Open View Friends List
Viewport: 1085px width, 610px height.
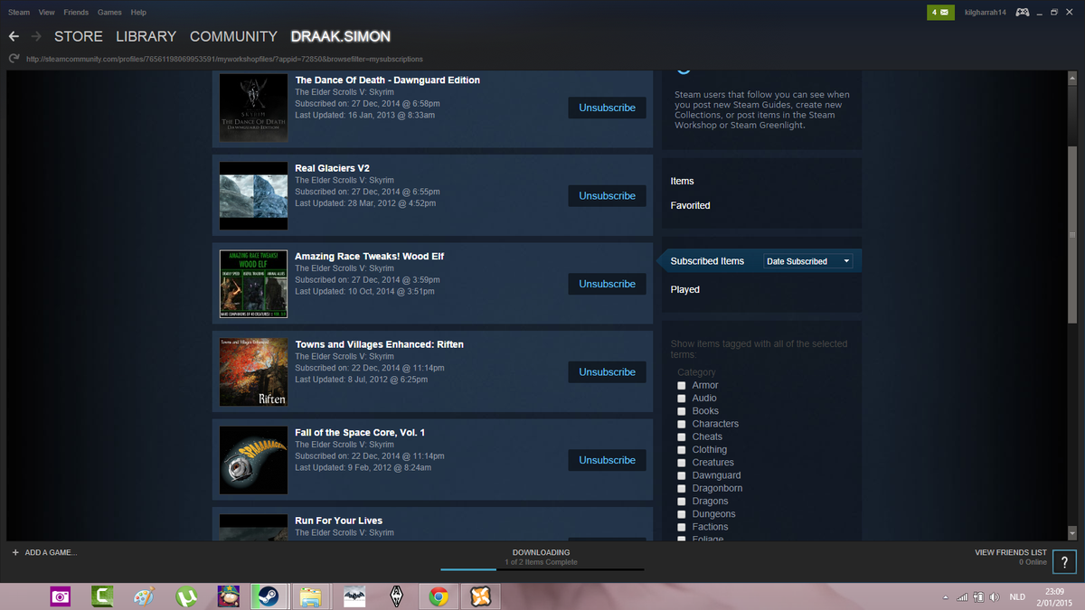[x=1011, y=552]
